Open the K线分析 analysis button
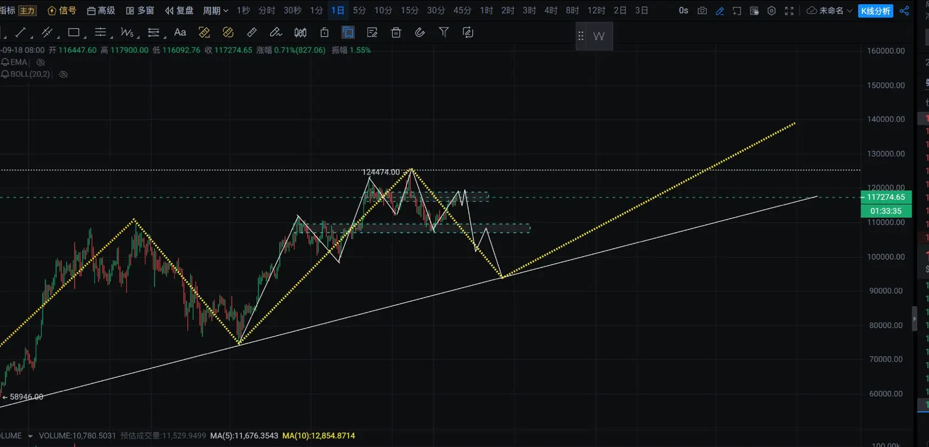 pyautogui.click(x=876, y=11)
